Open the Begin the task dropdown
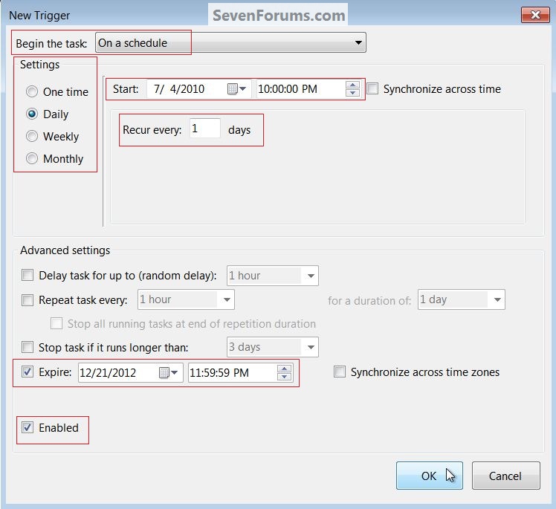The image size is (556, 509). pyautogui.click(x=230, y=42)
